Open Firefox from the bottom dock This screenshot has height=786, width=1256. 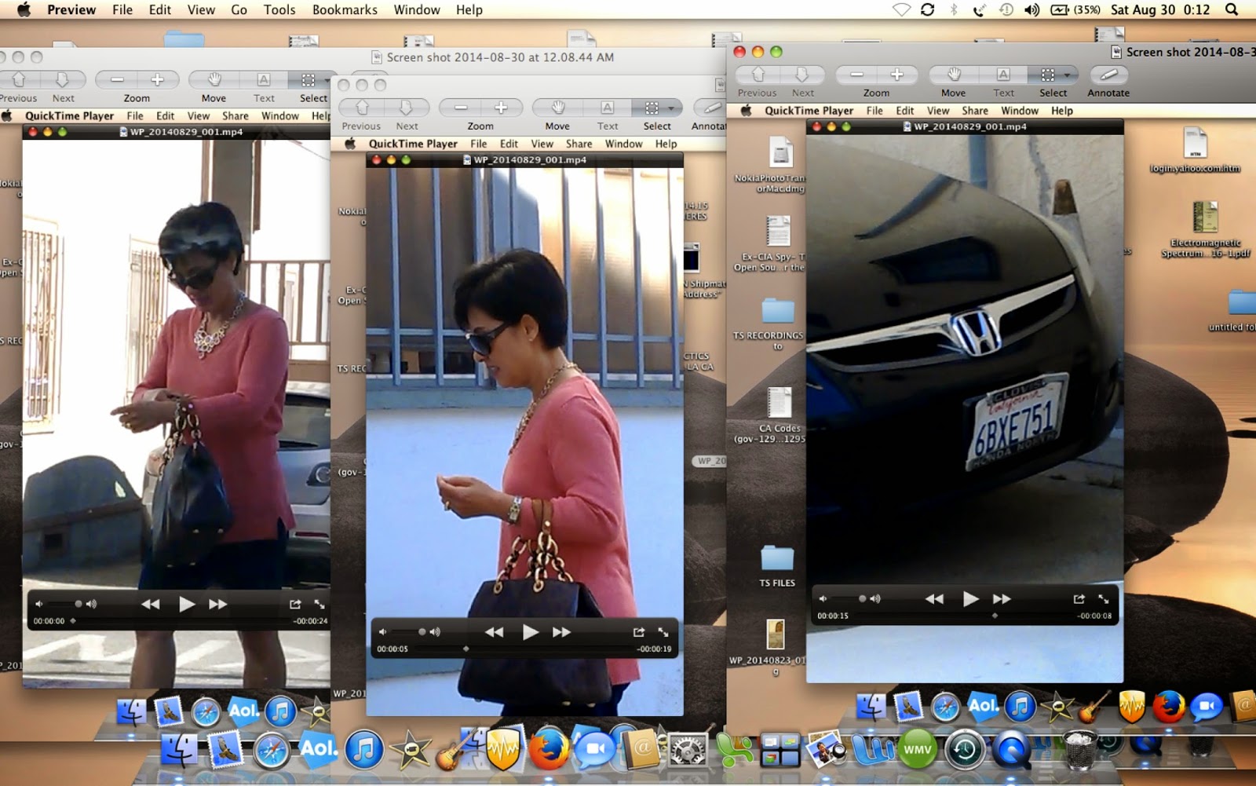[549, 750]
